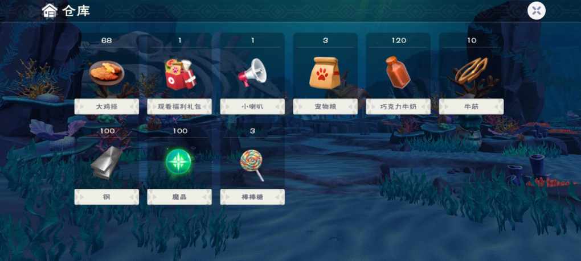
Task: Click the 棒棒糖 name label
Action: tap(252, 197)
